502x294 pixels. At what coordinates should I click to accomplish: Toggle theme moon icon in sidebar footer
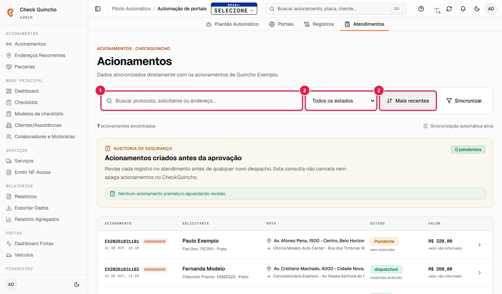click(x=77, y=285)
